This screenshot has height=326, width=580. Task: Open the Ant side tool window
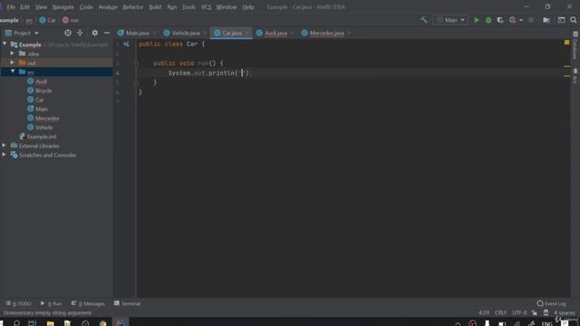point(575,76)
